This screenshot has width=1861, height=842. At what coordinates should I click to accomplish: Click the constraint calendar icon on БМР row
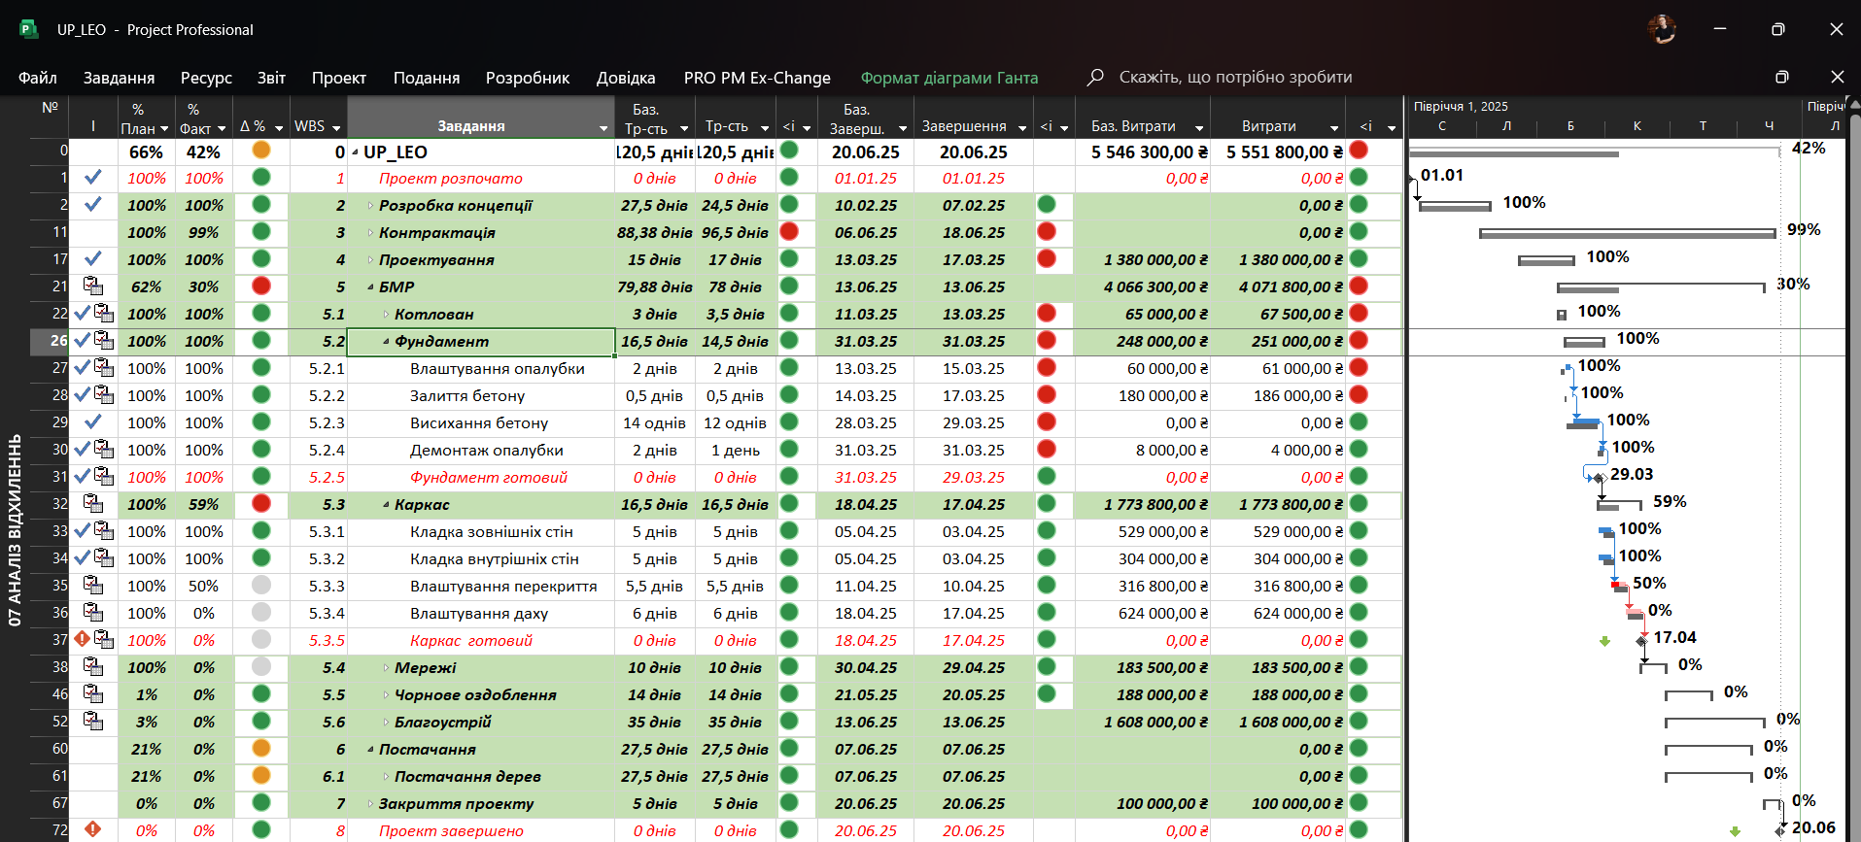tap(93, 286)
